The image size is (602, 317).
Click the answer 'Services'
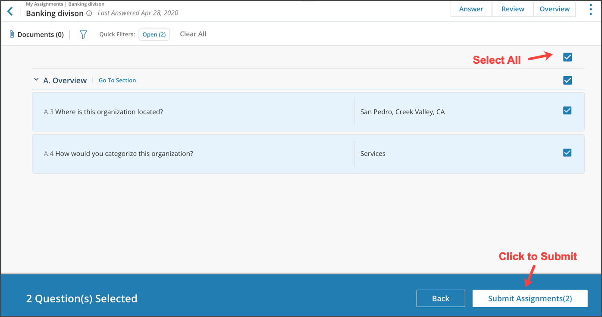[373, 154]
